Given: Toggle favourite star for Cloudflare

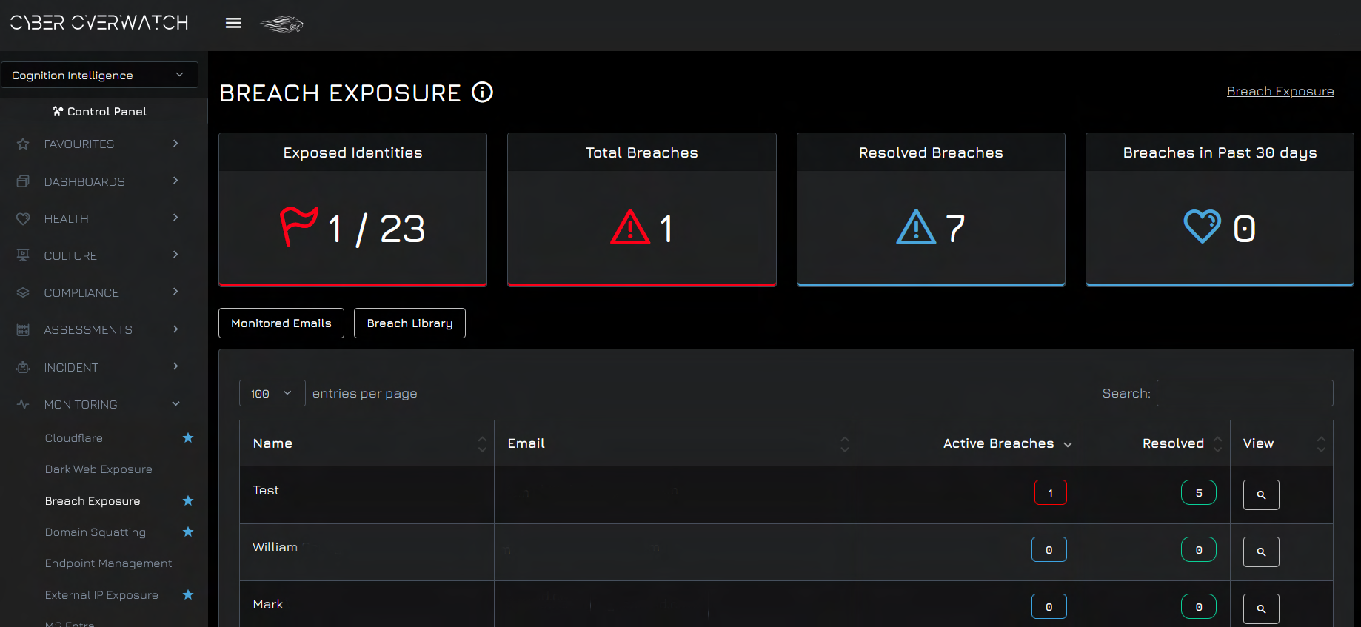Looking at the screenshot, I should (x=188, y=437).
